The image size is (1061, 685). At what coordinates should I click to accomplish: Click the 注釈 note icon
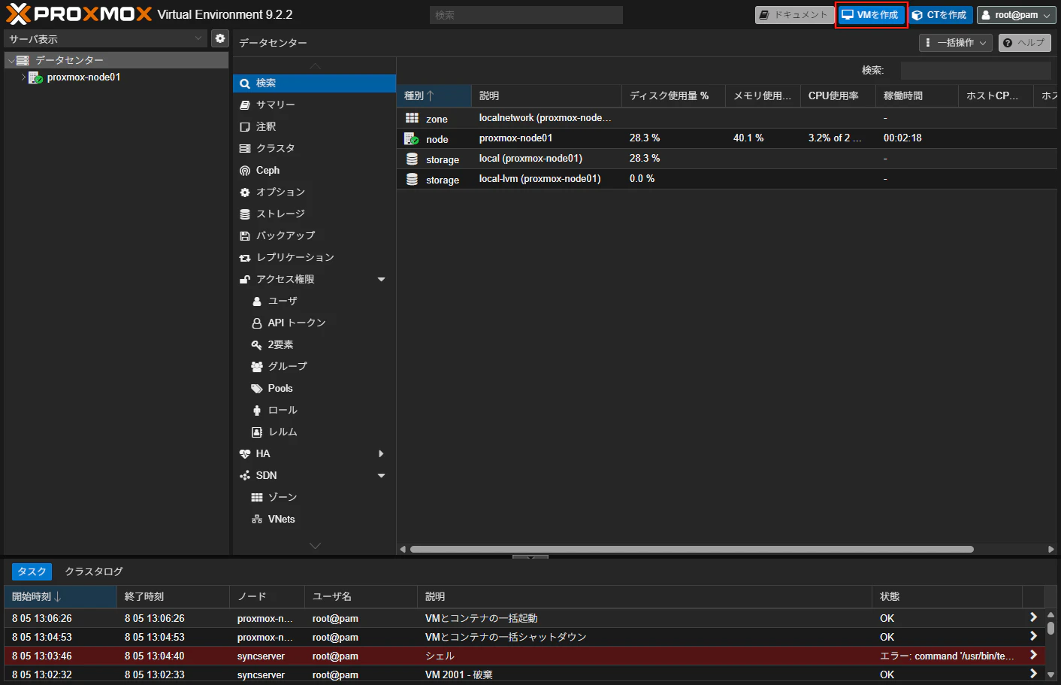(245, 127)
